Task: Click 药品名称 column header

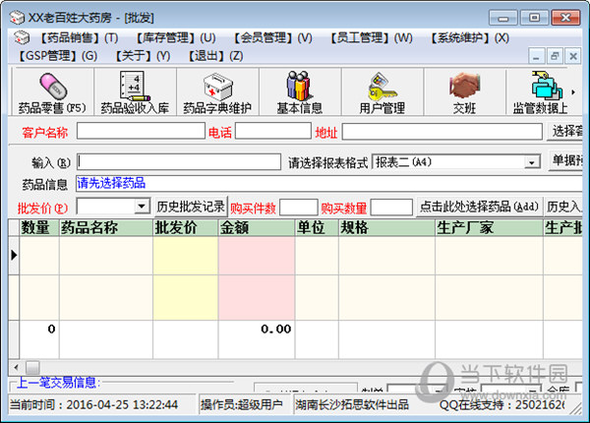Action: 106,227
